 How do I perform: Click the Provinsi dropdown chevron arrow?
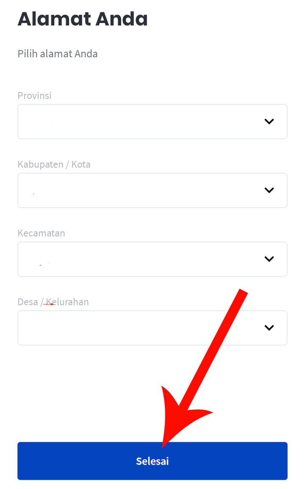tap(269, 121)
